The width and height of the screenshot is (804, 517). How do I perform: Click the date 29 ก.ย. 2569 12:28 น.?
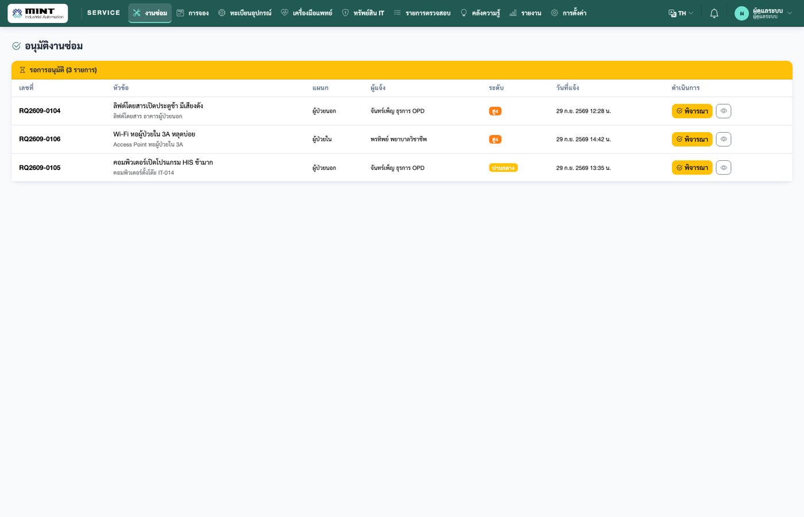click(583, 111)
